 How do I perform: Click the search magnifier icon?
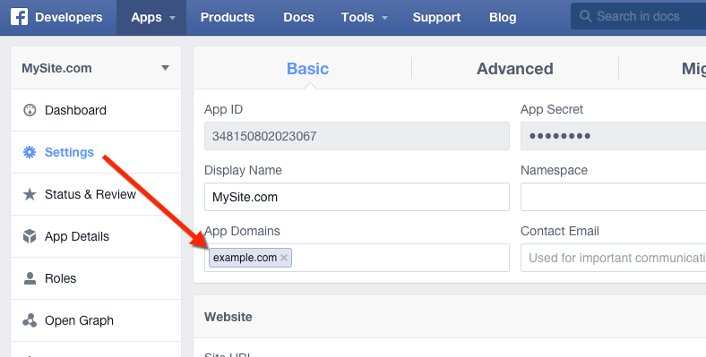pyautogui.click(x=585, y=16)
